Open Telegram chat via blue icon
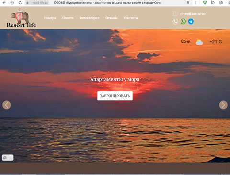Viewport: 230px width, 175px height. pyautogui.click(x=191, y=21)
